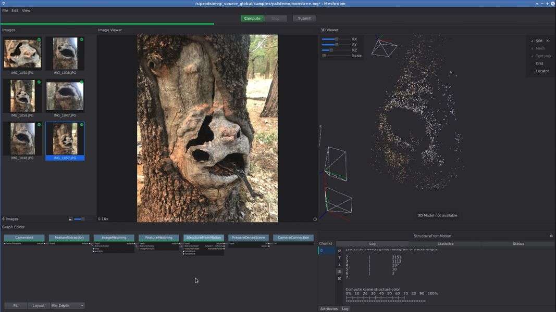Click the image viewer info icon

click(x=315, y=219)
